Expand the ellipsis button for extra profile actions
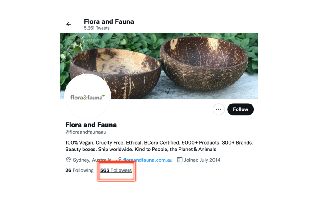This screenshot has height=199, width=318. point(218,109)
